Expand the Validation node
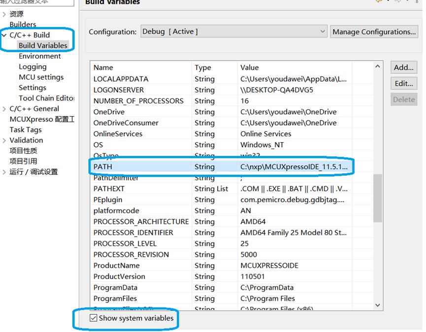Screen dimensions: 426x332 (4, 140)
